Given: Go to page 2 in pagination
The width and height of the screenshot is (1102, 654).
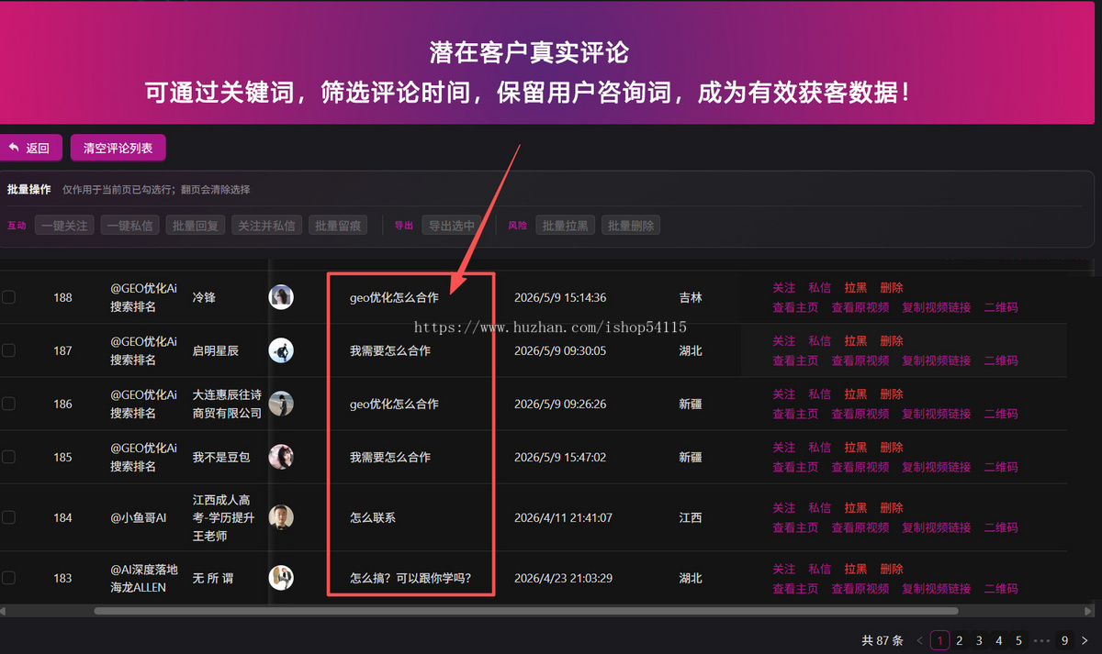Looking at the screenshot, I should (x=960, y=640).
